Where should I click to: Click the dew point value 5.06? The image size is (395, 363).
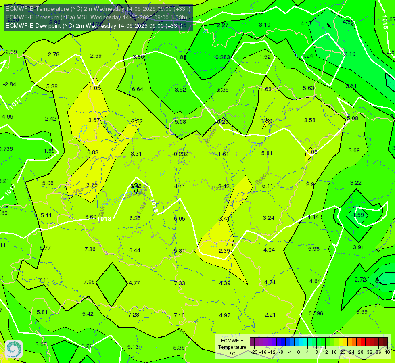[x=48, y=183]
